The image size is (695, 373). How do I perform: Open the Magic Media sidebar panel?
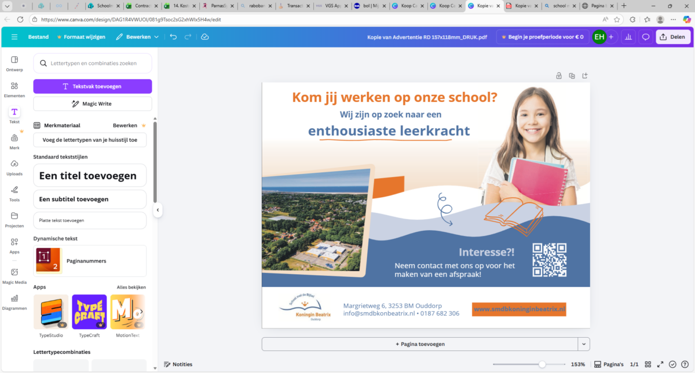tap(14, 276)
